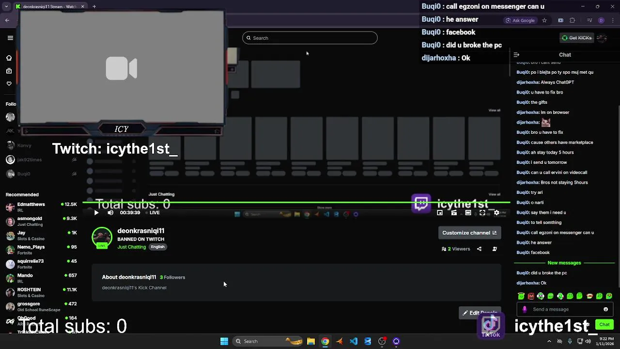Open the video player settings gear

tap(496, 212)
